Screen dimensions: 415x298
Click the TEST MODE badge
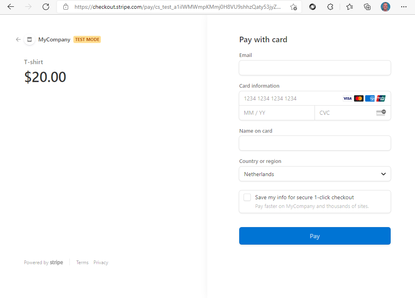click(87, 39)
